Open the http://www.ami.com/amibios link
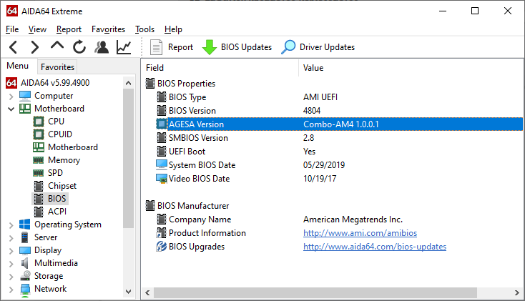The width and height of the screenshot is (525, 301). tap(360, 233)
